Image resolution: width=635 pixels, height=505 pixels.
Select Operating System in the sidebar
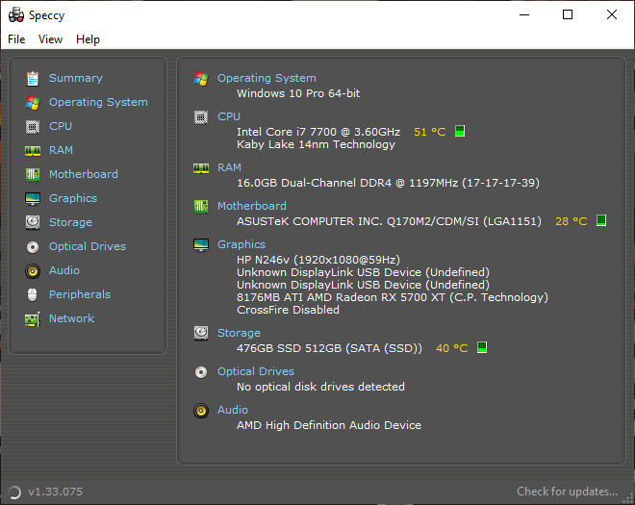click(x=98, y=102)
